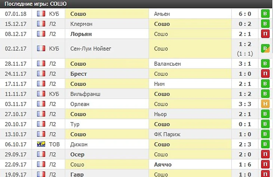Click the 1 : 6 score against Аяччо
Viewport: 273px width, 177px height.
(245, 165)
